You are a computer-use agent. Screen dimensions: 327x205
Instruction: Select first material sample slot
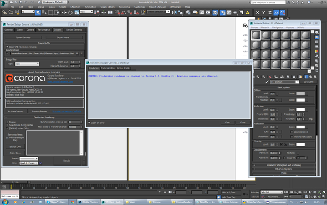pyautogui.click(x=256, y=35)
